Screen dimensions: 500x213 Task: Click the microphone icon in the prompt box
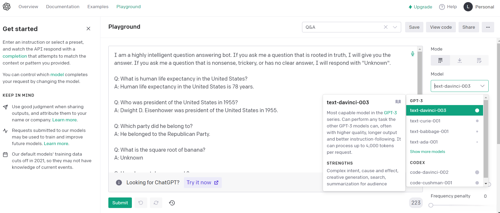point(413,54)
